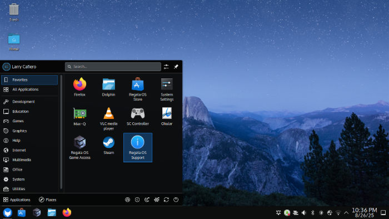389x219 pixels.
Task: Select the Trash desktop icon
Action: pos(14,12)
